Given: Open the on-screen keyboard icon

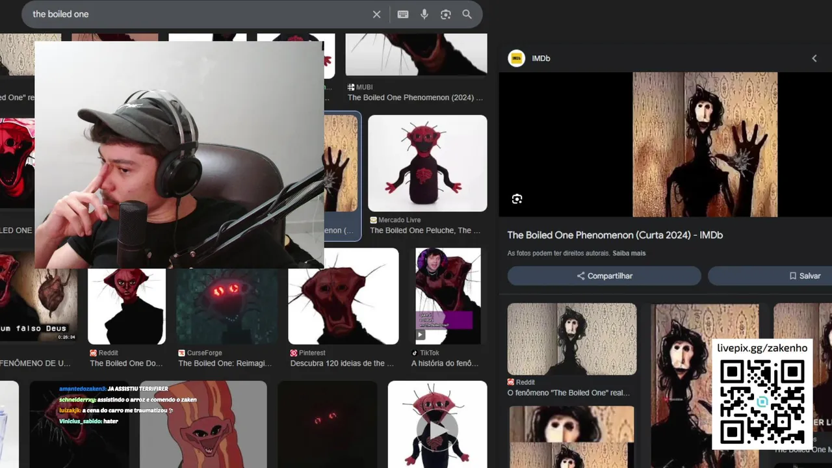Looking at the screenshot, I should click(403, 14).
